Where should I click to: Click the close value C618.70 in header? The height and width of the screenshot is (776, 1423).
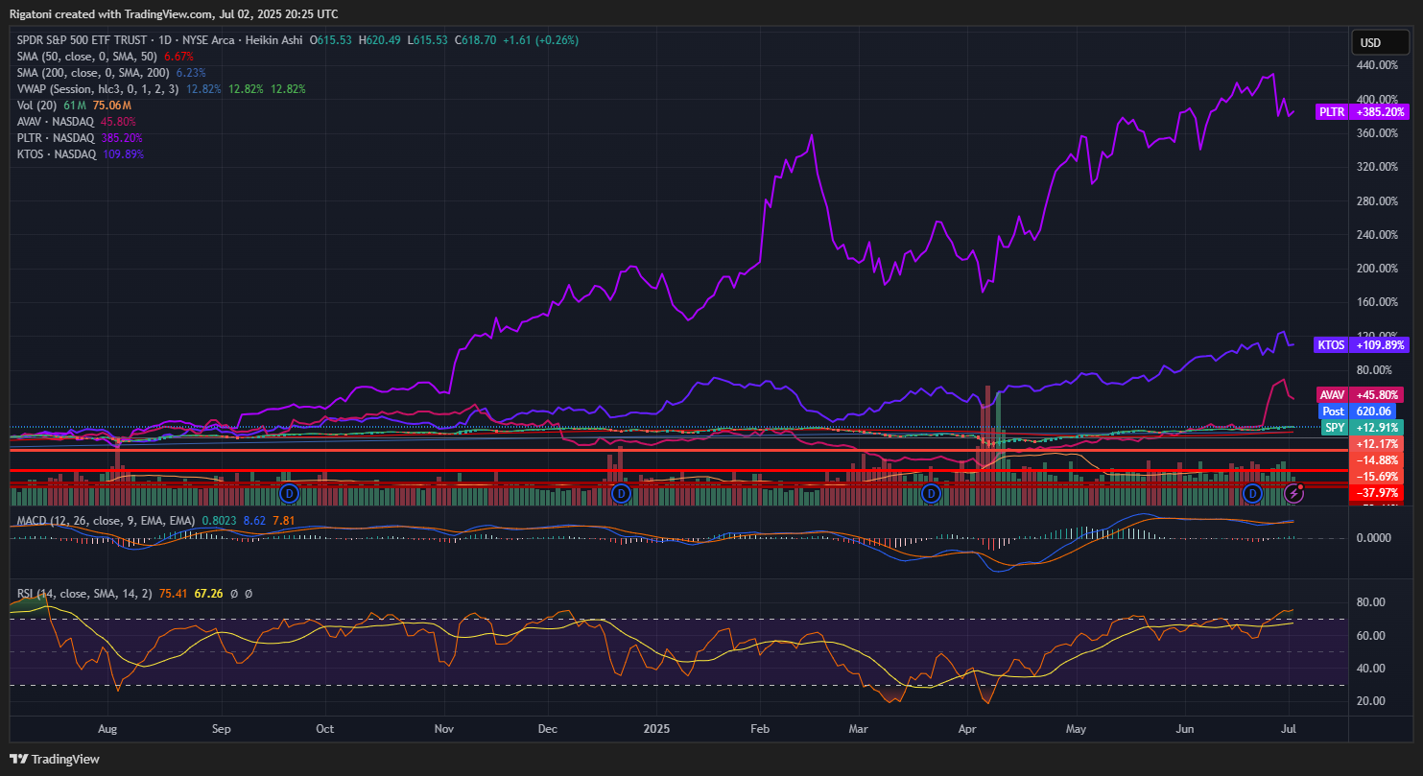pyautogui.click(x=474, y=40)
